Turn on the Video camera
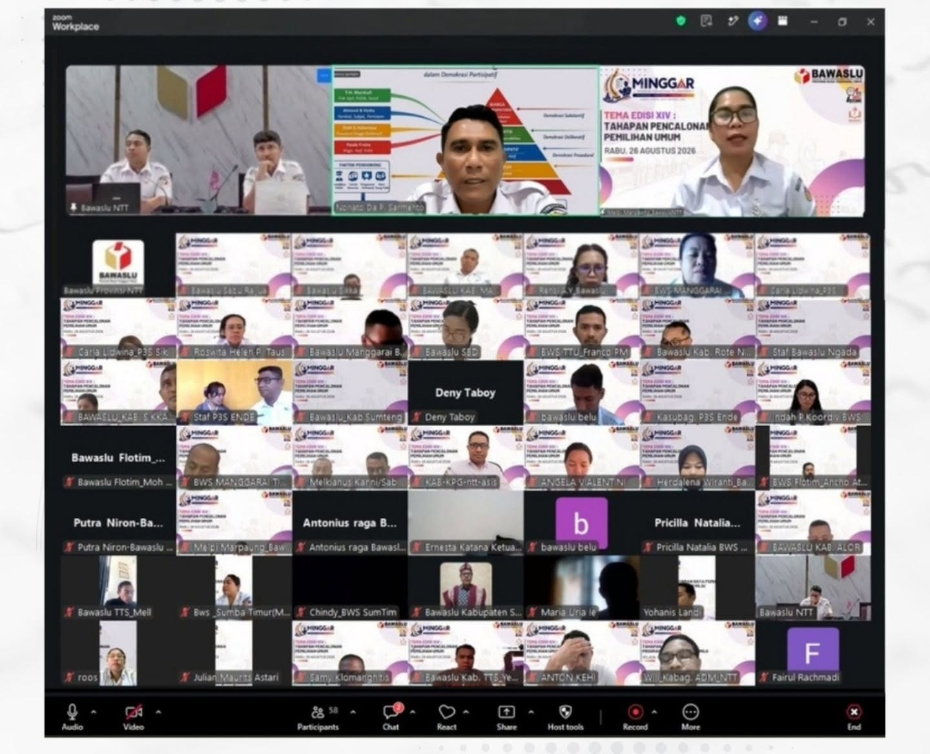 pos(134,717)
